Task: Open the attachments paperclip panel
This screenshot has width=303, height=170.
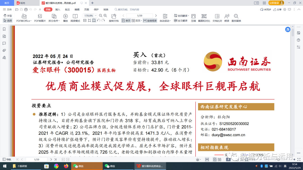Action: (x=4, y=50)
